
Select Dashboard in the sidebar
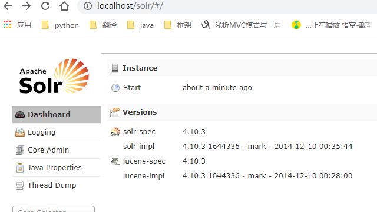click(57, 114)
